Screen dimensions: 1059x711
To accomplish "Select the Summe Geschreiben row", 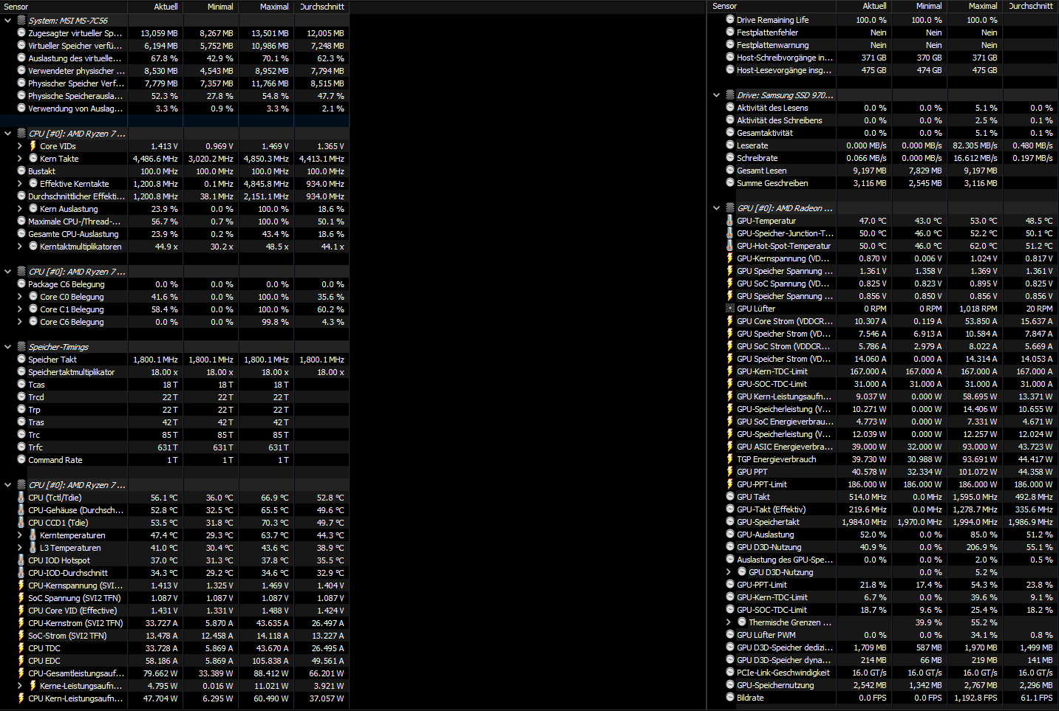I will (884, 183).
